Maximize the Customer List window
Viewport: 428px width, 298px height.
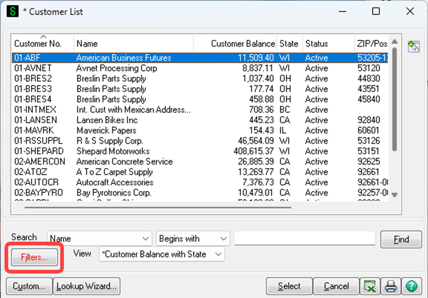[376, 11]
